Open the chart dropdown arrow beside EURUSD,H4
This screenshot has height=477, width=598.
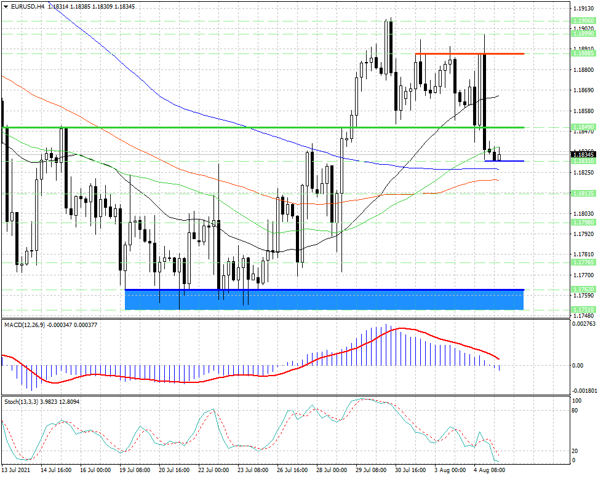pos(6,7)
